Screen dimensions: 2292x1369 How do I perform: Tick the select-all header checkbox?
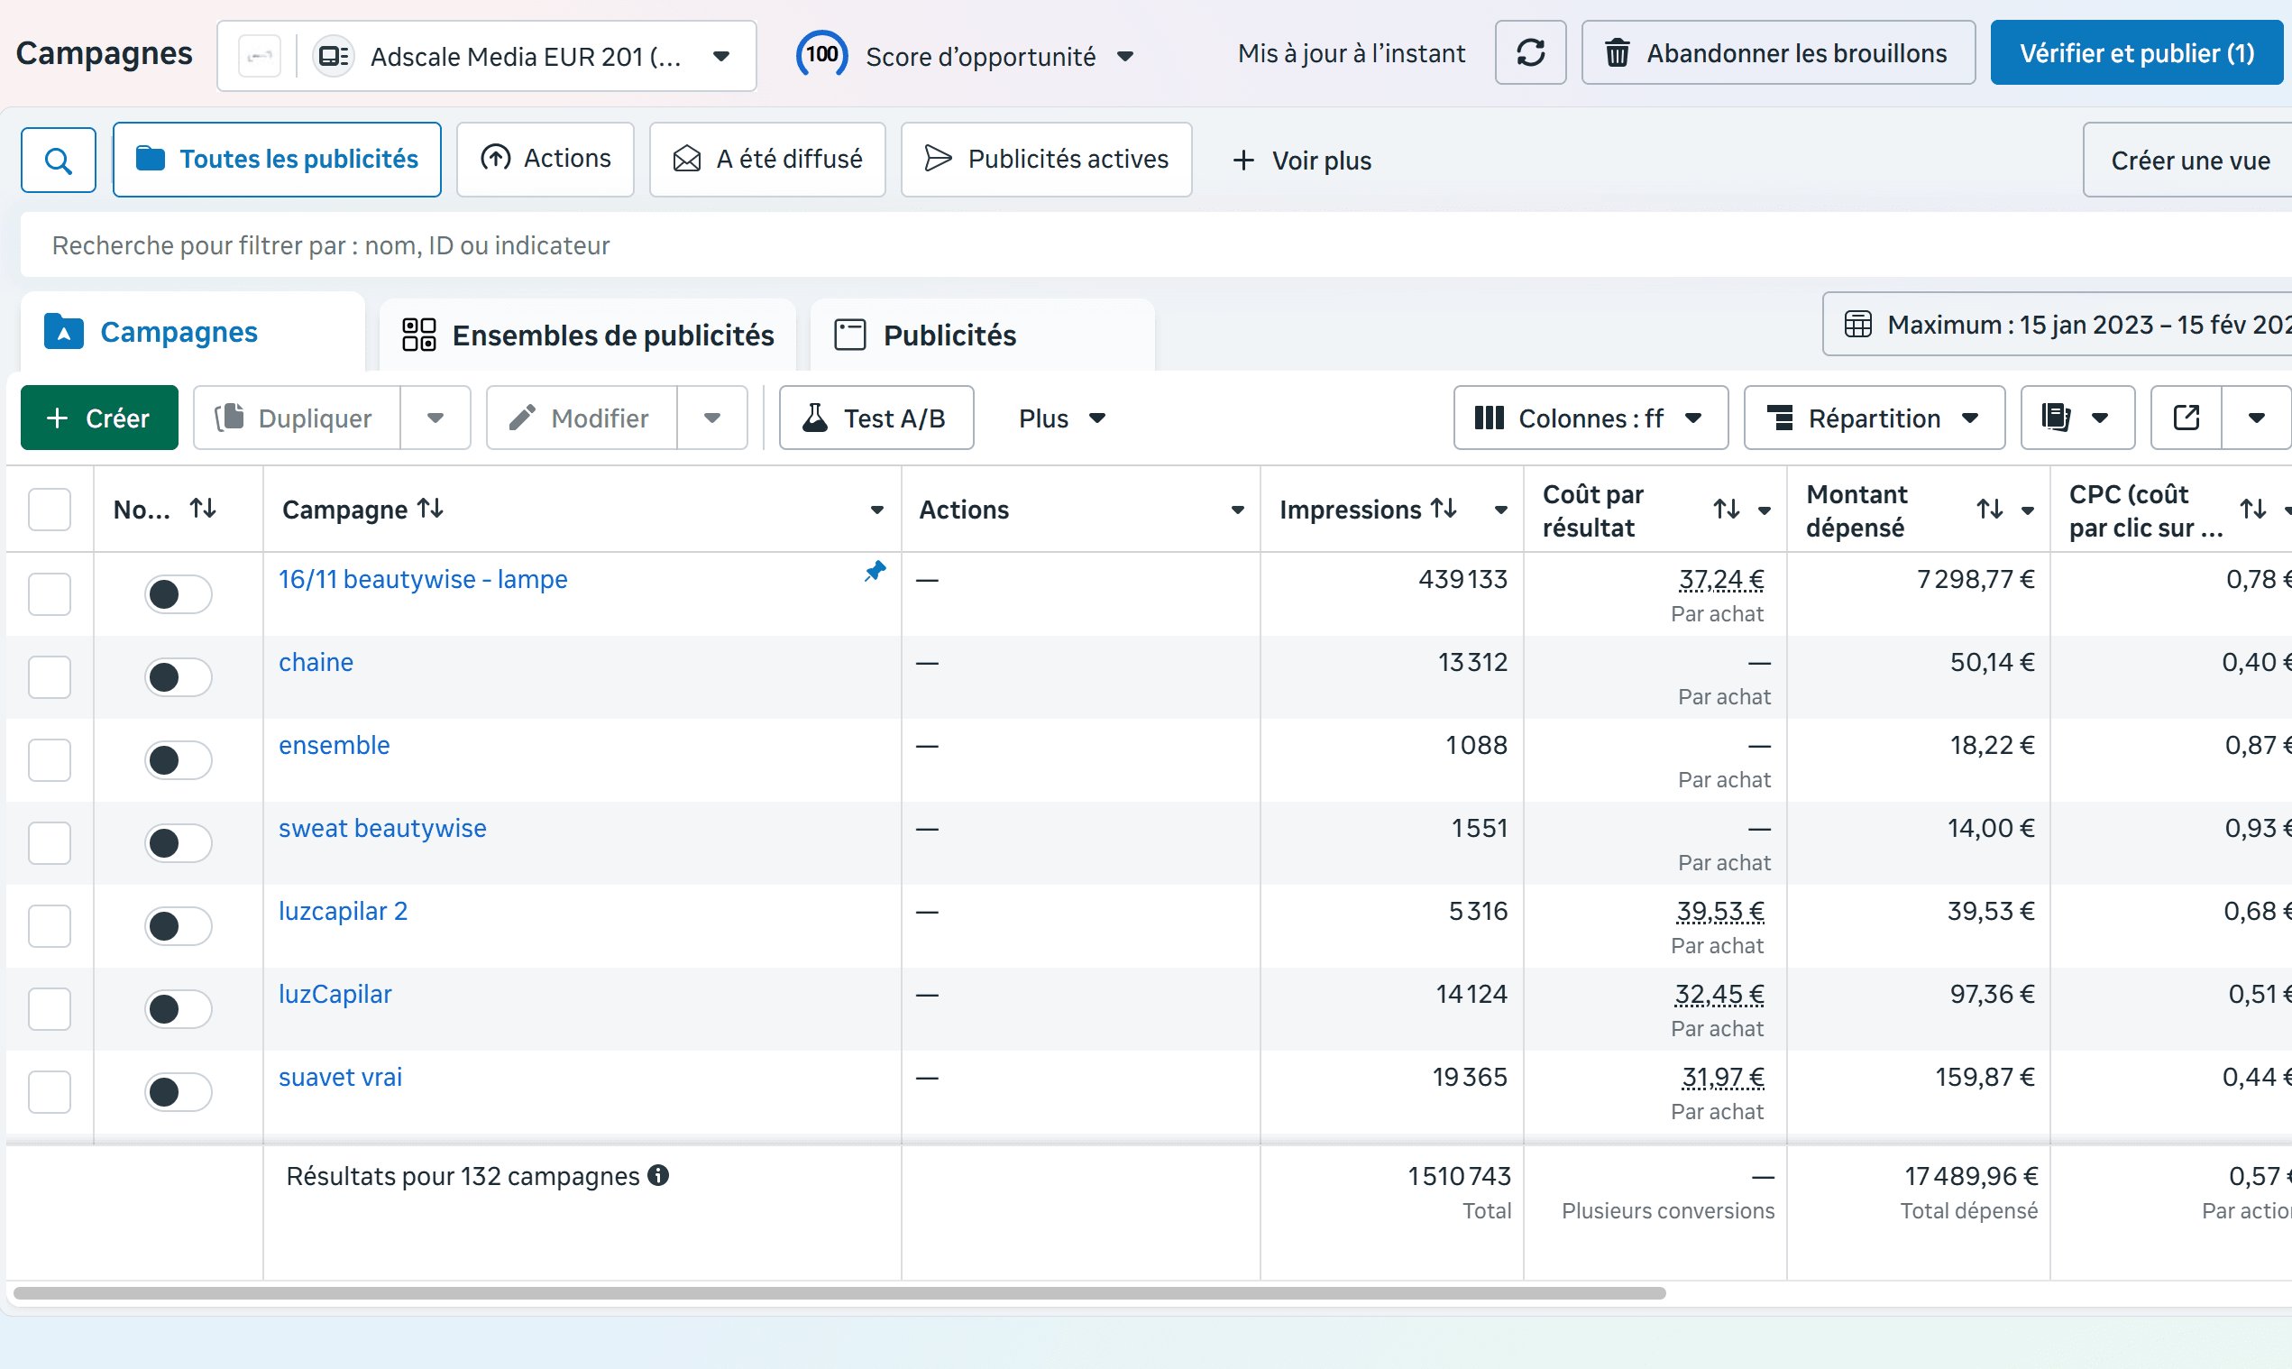(50, 510)
